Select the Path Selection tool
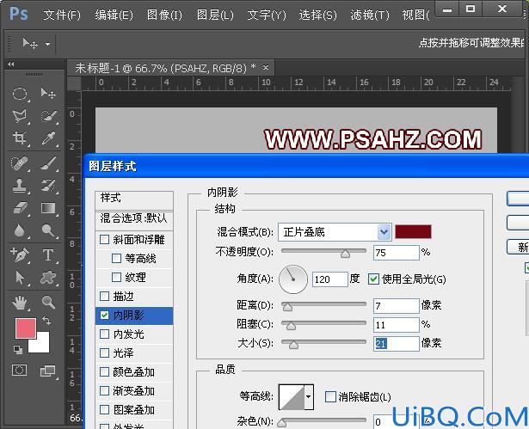Screen dimensions: 529x429 coord(20,278)
